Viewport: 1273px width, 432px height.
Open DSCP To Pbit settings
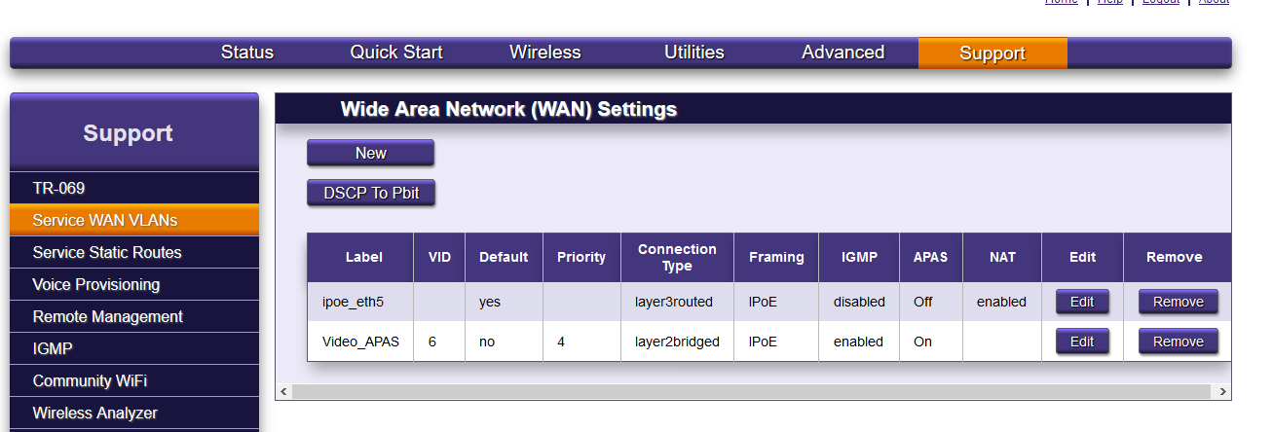tap(370, 193)
